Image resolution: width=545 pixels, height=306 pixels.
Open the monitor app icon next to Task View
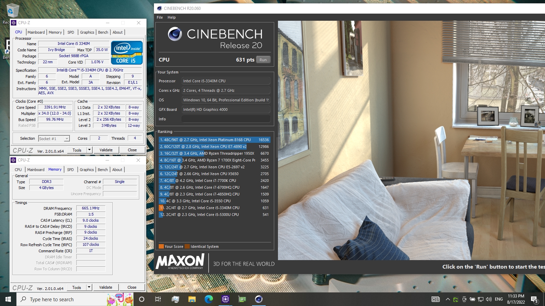(175, 299)
